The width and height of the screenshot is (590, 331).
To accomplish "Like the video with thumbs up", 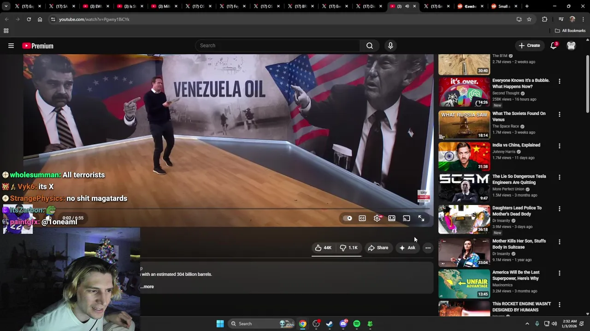I will click(323, 248).
